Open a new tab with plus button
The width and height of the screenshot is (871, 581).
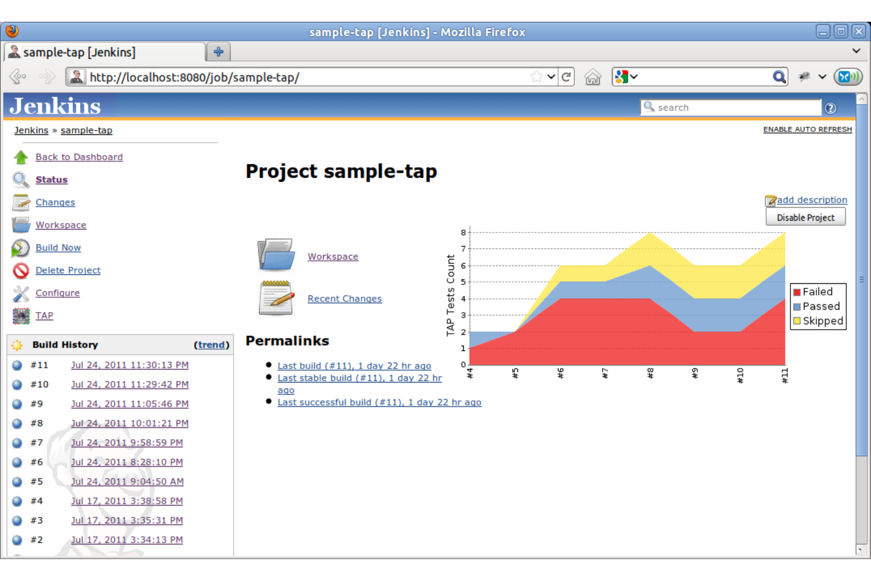(x=218, y=52)
